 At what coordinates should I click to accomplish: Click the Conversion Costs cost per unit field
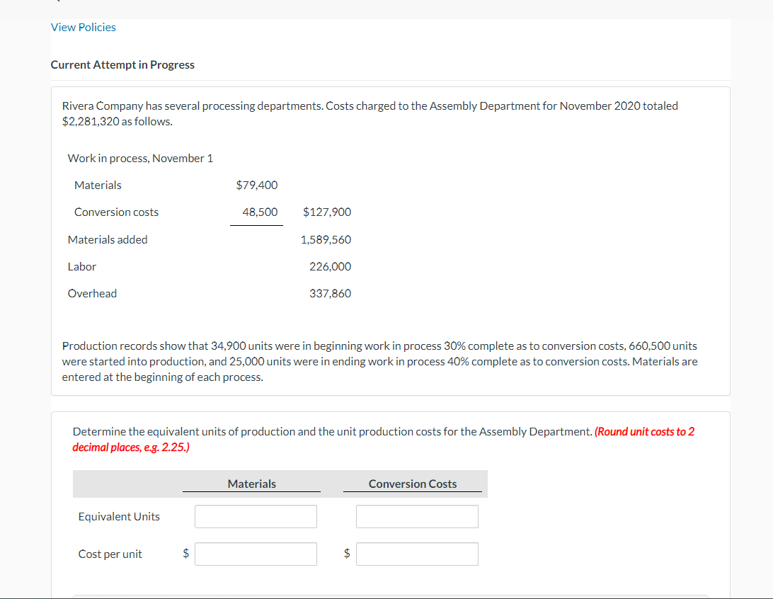(417, 553)
